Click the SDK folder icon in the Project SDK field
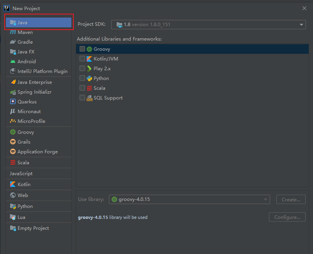 (x=119, y=25)
